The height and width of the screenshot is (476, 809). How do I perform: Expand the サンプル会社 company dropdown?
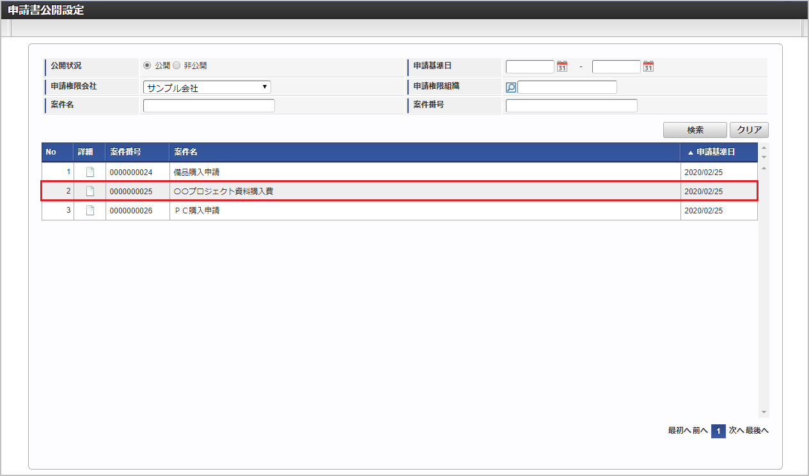coord(207,88)
